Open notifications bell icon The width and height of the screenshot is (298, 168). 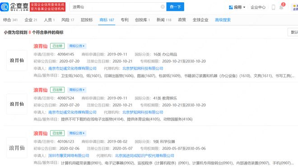281,7
